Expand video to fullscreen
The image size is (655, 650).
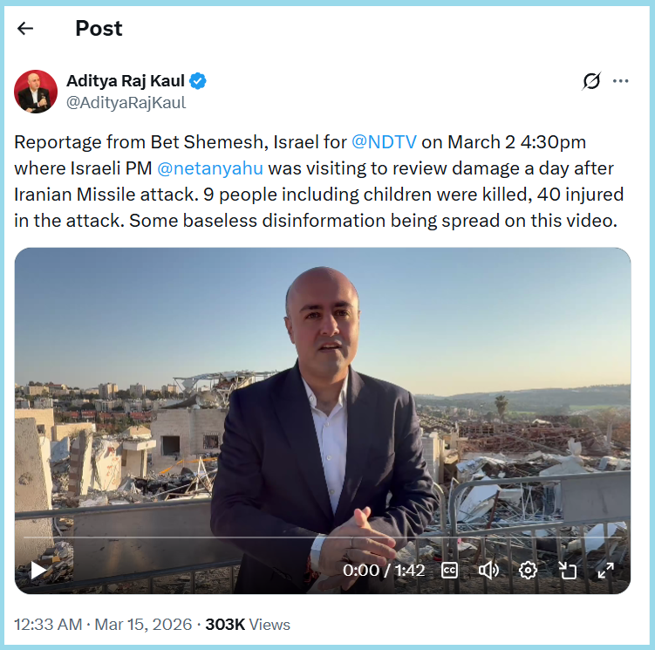click(x=605, y=570)
